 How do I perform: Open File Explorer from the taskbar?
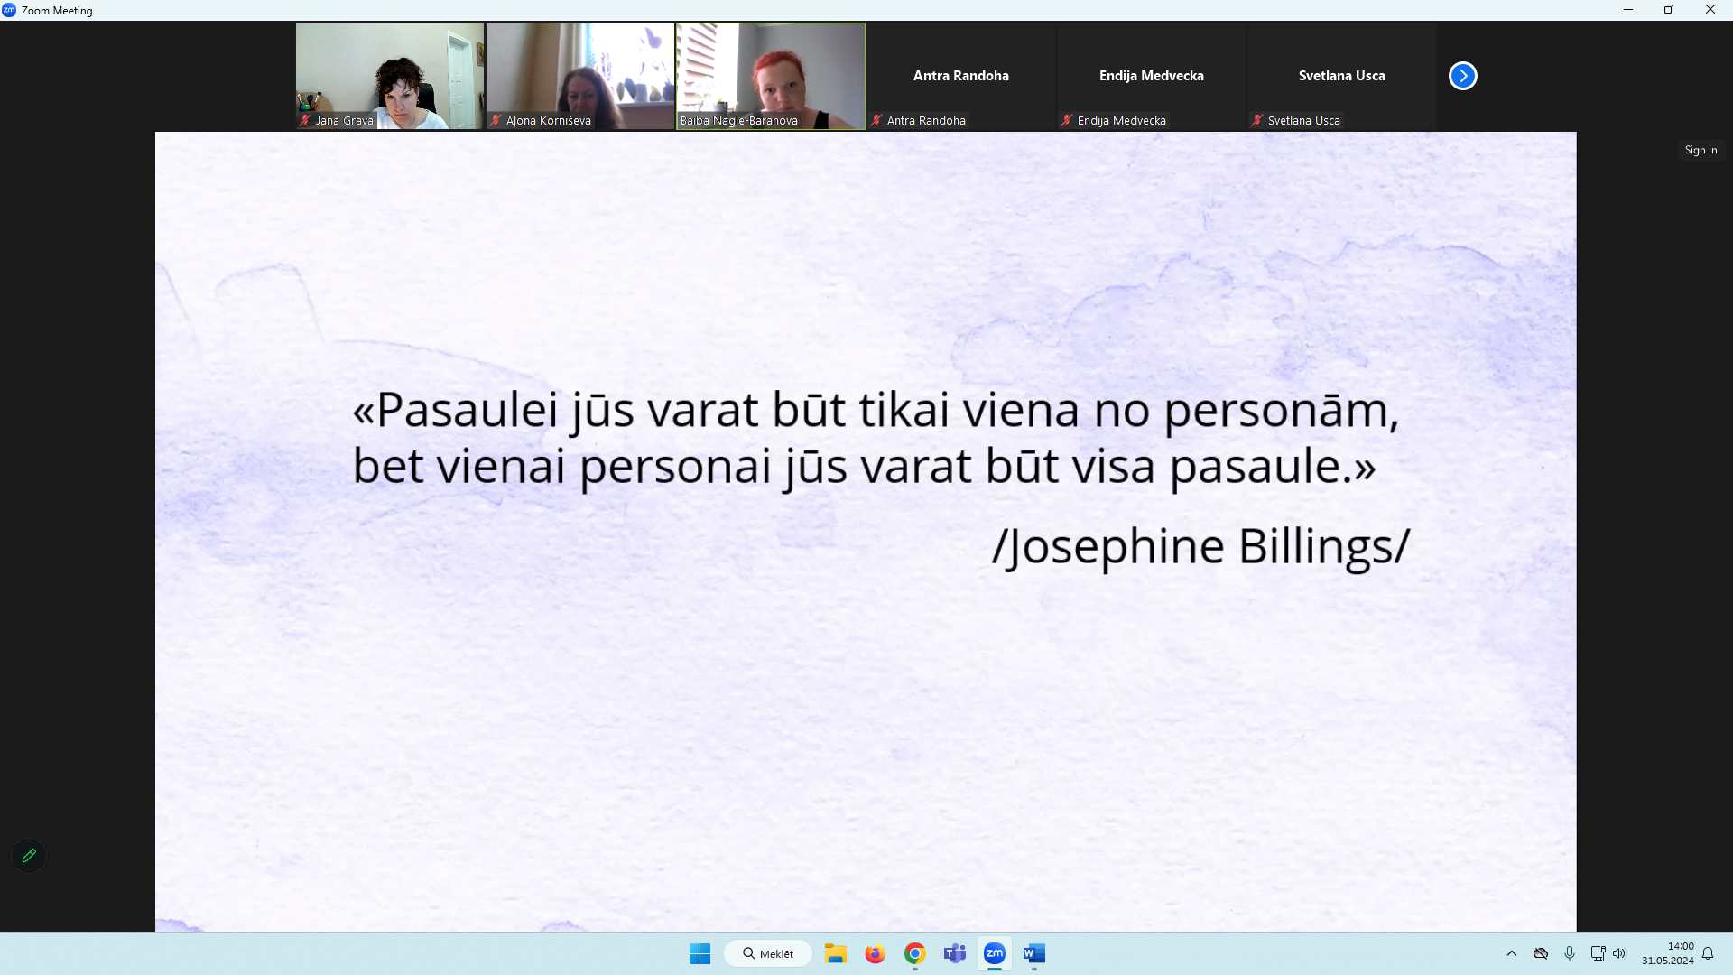click(x=835, y=953)
